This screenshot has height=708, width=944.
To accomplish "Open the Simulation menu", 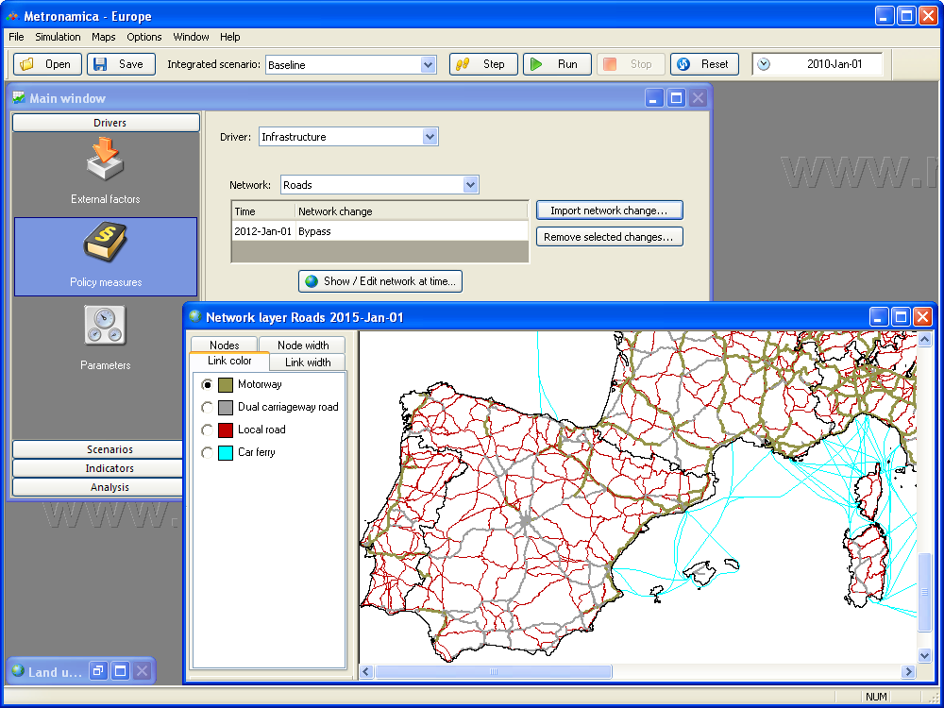I will pyautogui.click(x=58, y=37).
